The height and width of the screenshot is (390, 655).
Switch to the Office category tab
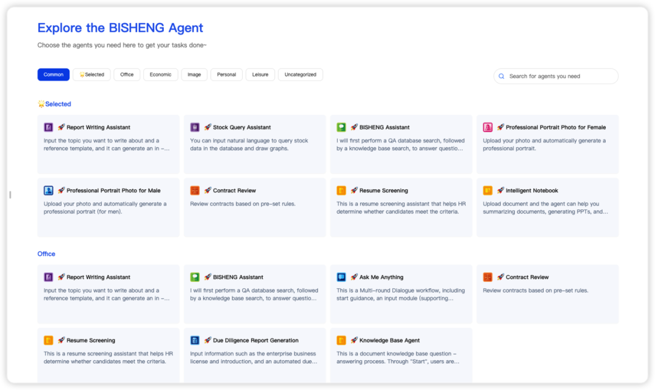(127, 75)
